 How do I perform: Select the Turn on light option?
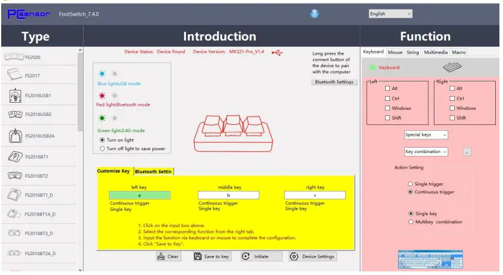tap(102, 140)
